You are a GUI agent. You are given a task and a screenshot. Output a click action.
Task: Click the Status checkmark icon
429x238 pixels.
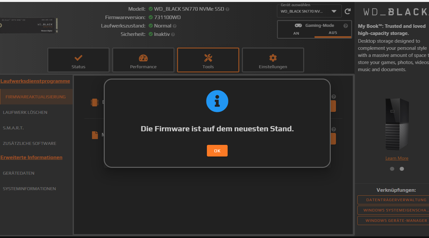click(x=78, y=58)
